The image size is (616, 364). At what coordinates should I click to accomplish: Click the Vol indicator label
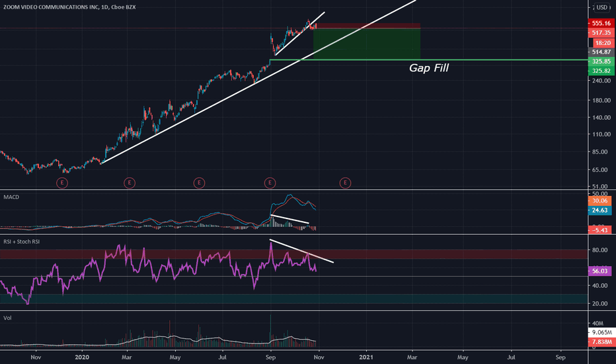point(7,318)
